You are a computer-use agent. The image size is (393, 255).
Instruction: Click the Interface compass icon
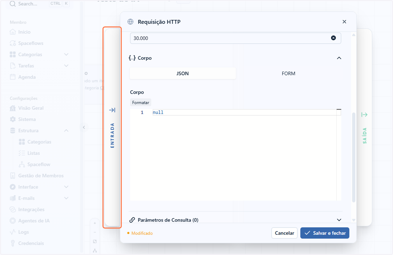click(13, 187)
